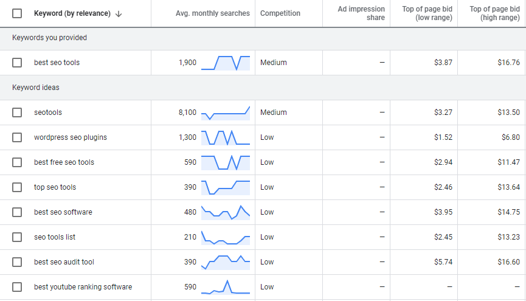Open the best free seo tools keyword
Image resolution: width=526 pixels, height=301 pixels.
pyautogui.click(x=64, y=162)
